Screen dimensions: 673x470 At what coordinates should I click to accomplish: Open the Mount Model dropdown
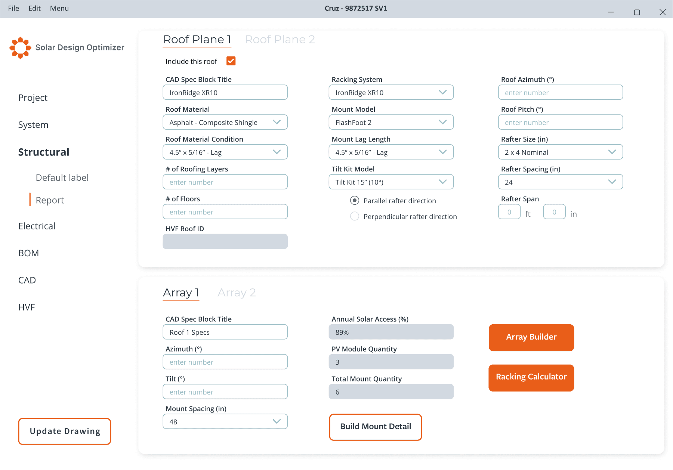(391, 122)
